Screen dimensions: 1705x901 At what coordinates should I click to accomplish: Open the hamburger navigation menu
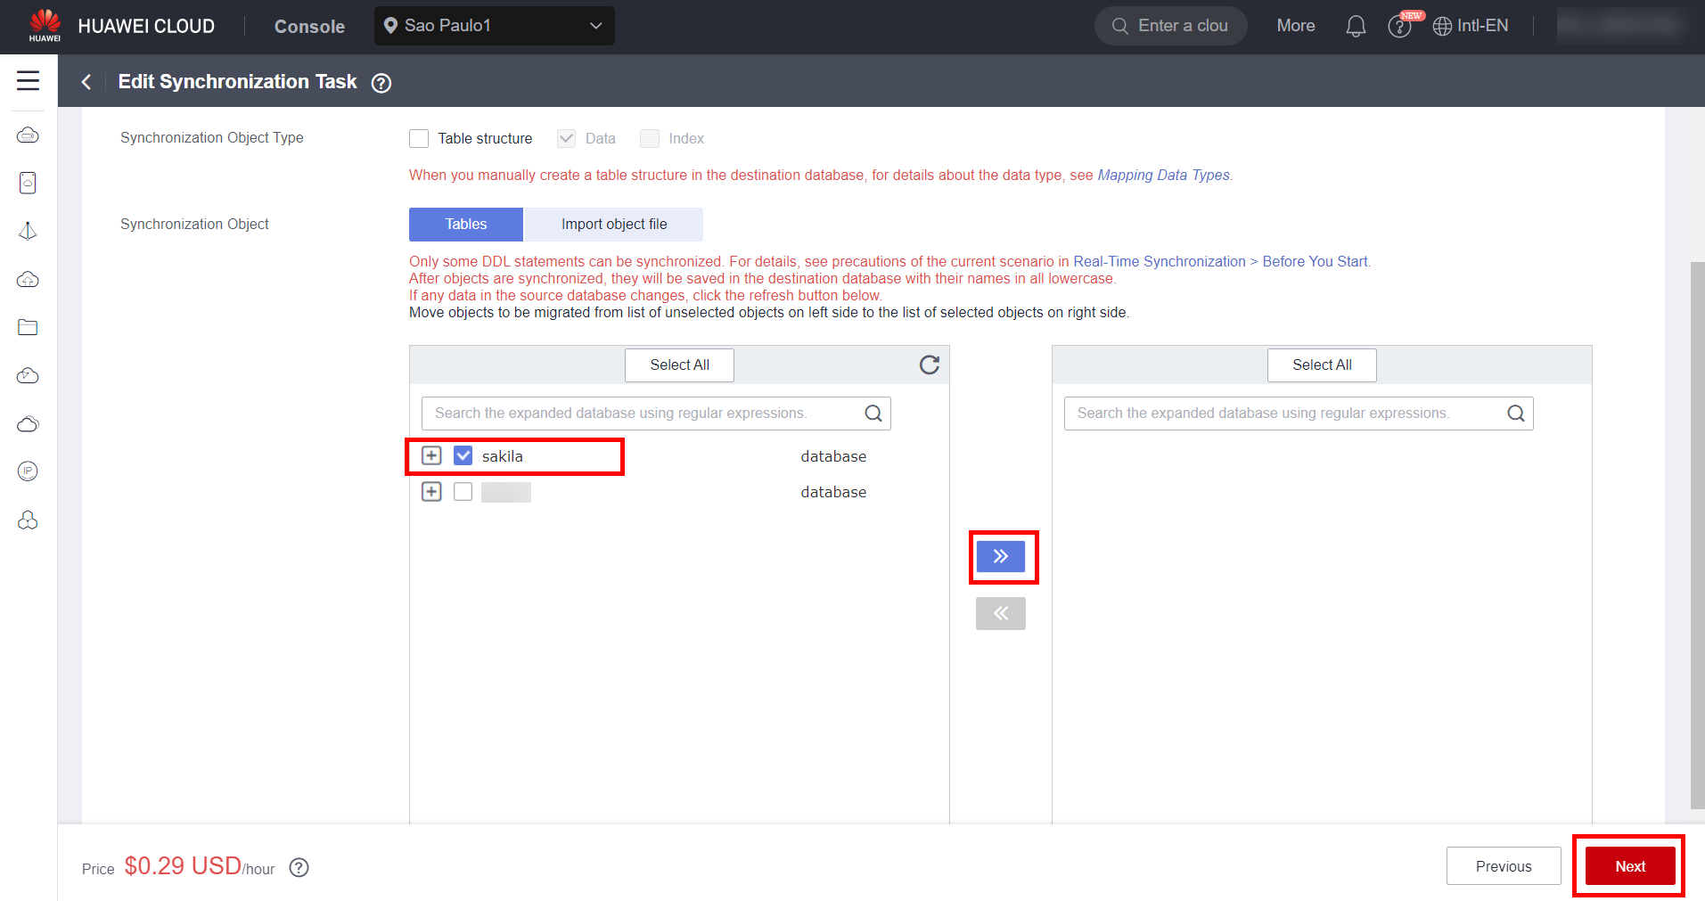pyautogui.click(x=28, y=81)
